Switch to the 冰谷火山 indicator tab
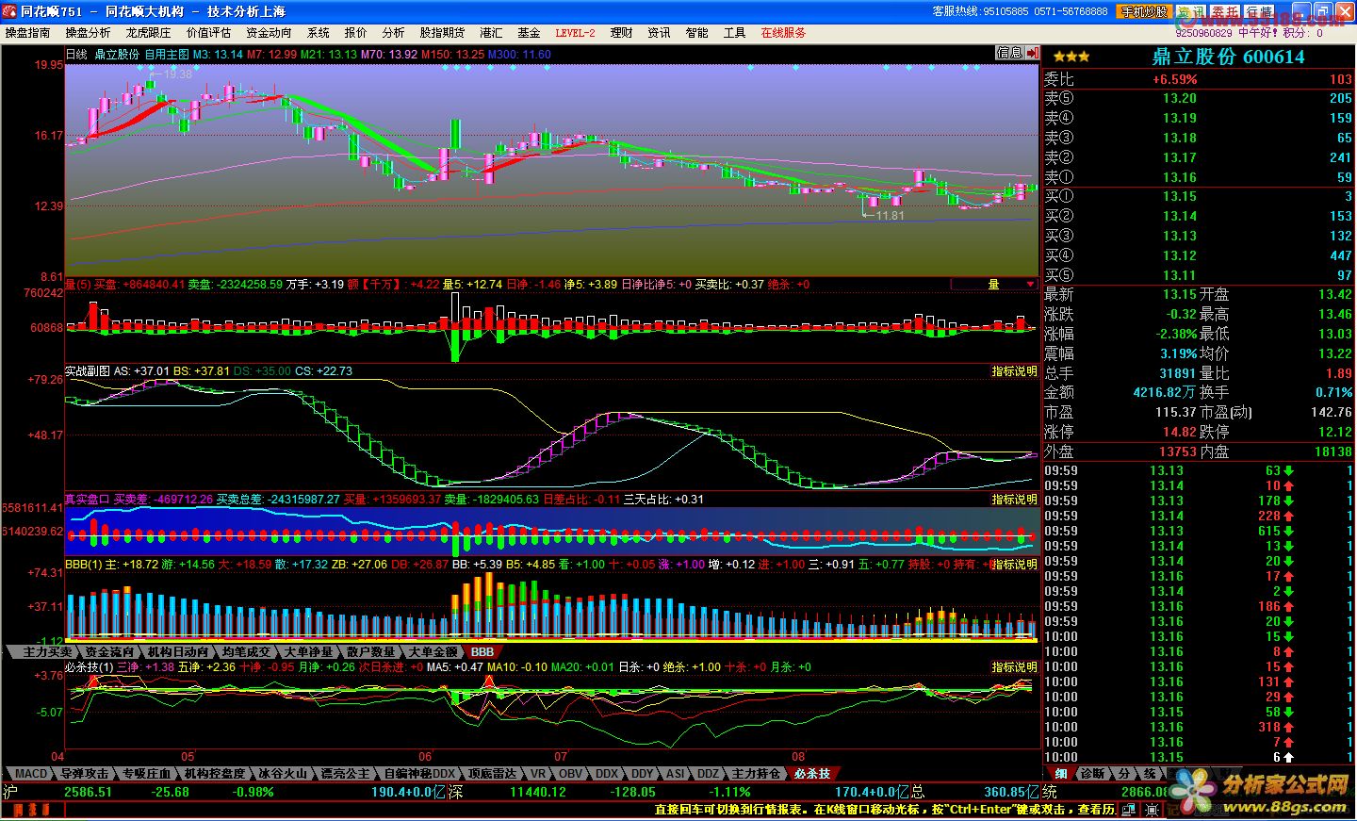Screen dimensions: 1357x821 [283, 774]
